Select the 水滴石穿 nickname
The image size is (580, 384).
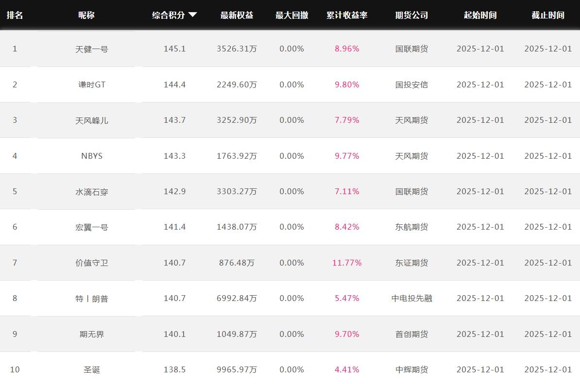click(x=91, y=192)
